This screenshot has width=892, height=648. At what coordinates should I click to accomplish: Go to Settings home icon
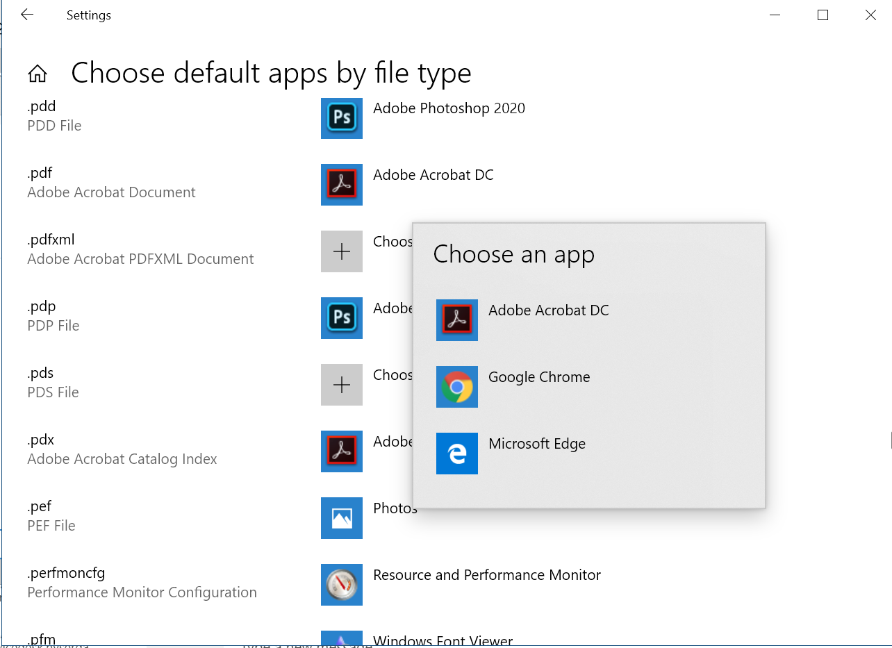point(38,73)
